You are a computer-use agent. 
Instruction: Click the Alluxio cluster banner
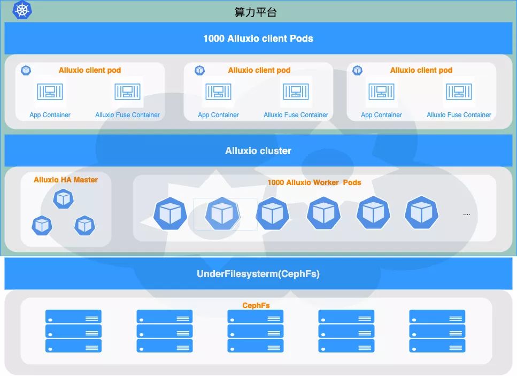click(x=258, y=151)
